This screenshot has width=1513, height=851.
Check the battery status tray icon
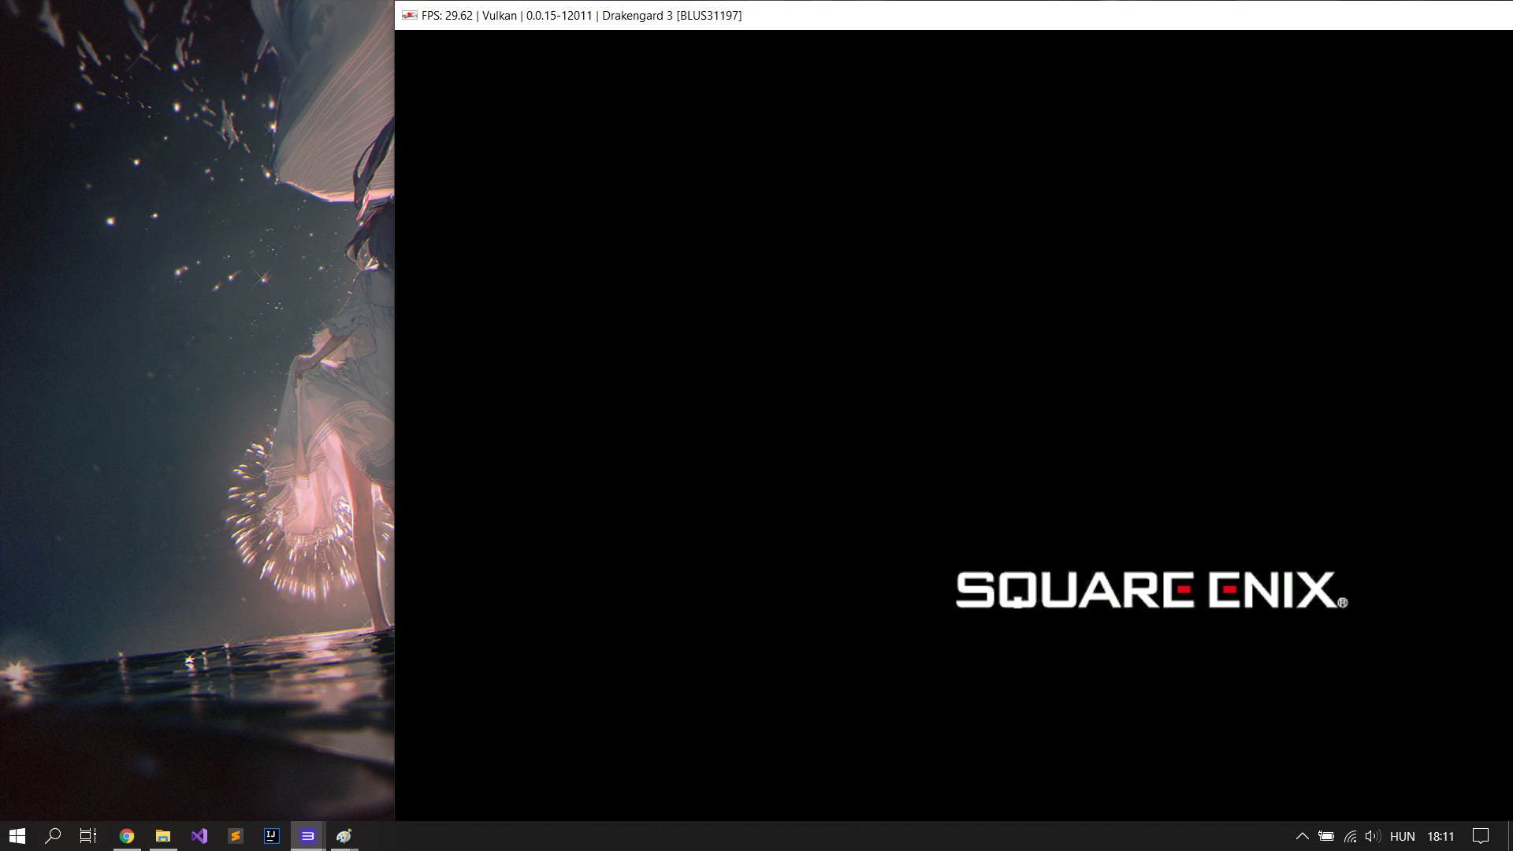1326,836
